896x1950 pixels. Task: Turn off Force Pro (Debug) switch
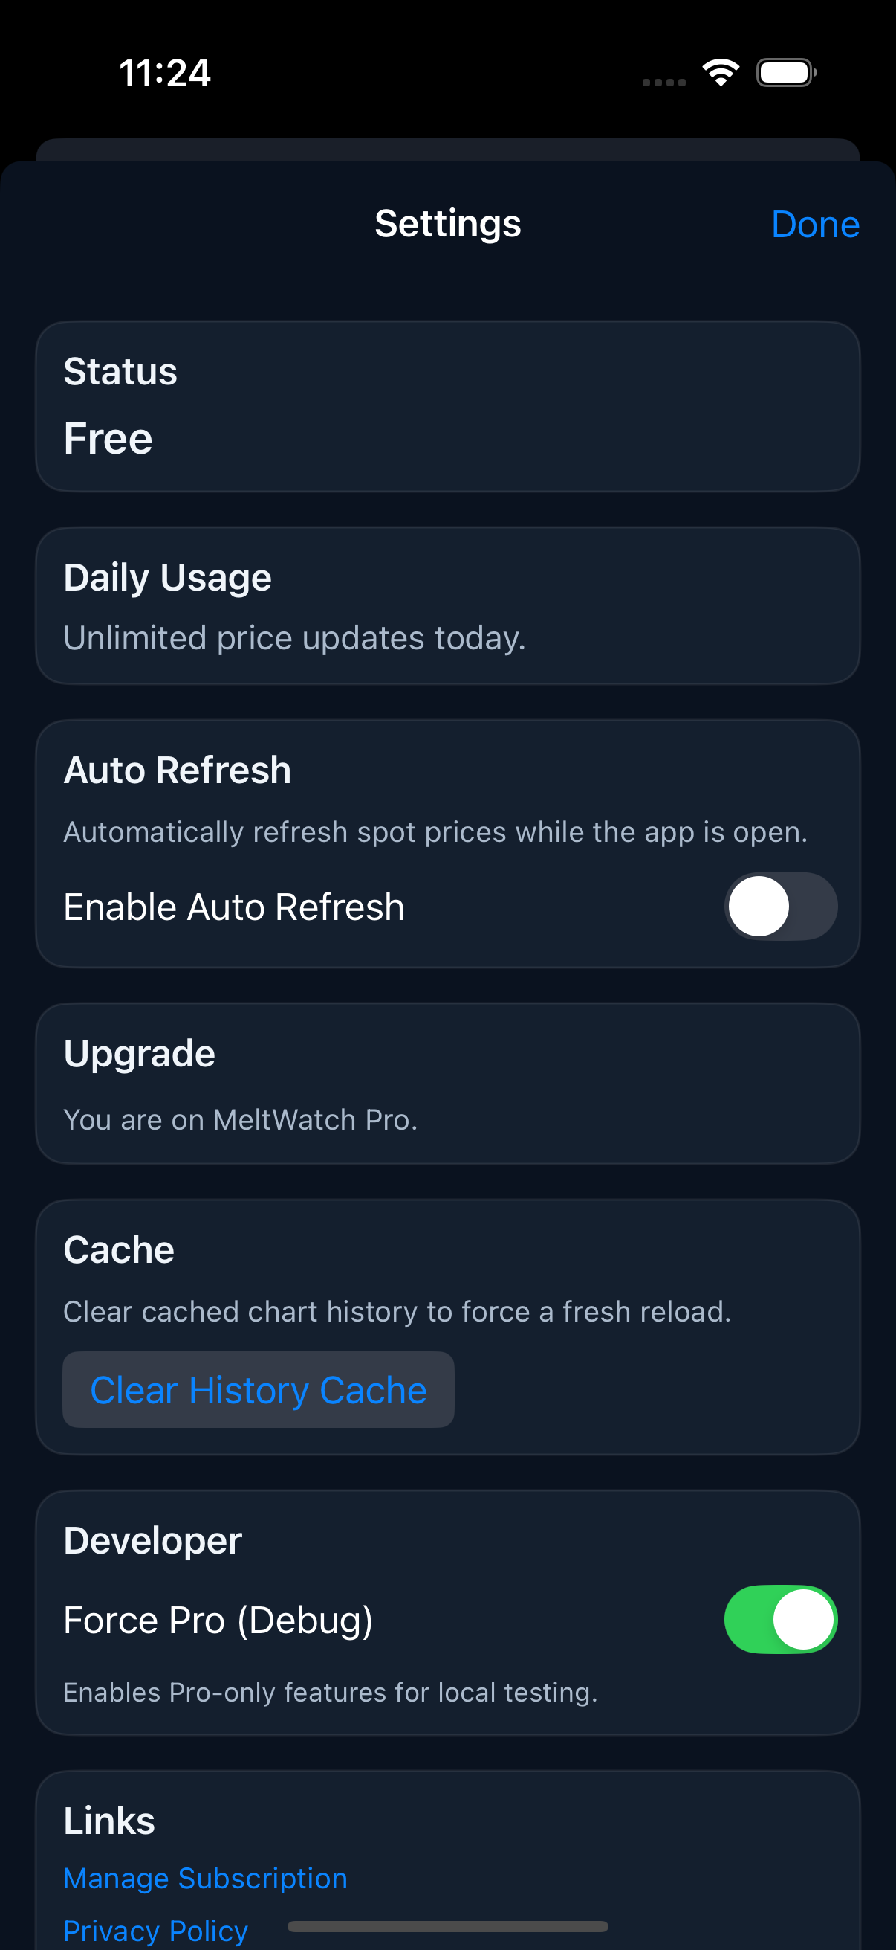(x=779, y=1618)
